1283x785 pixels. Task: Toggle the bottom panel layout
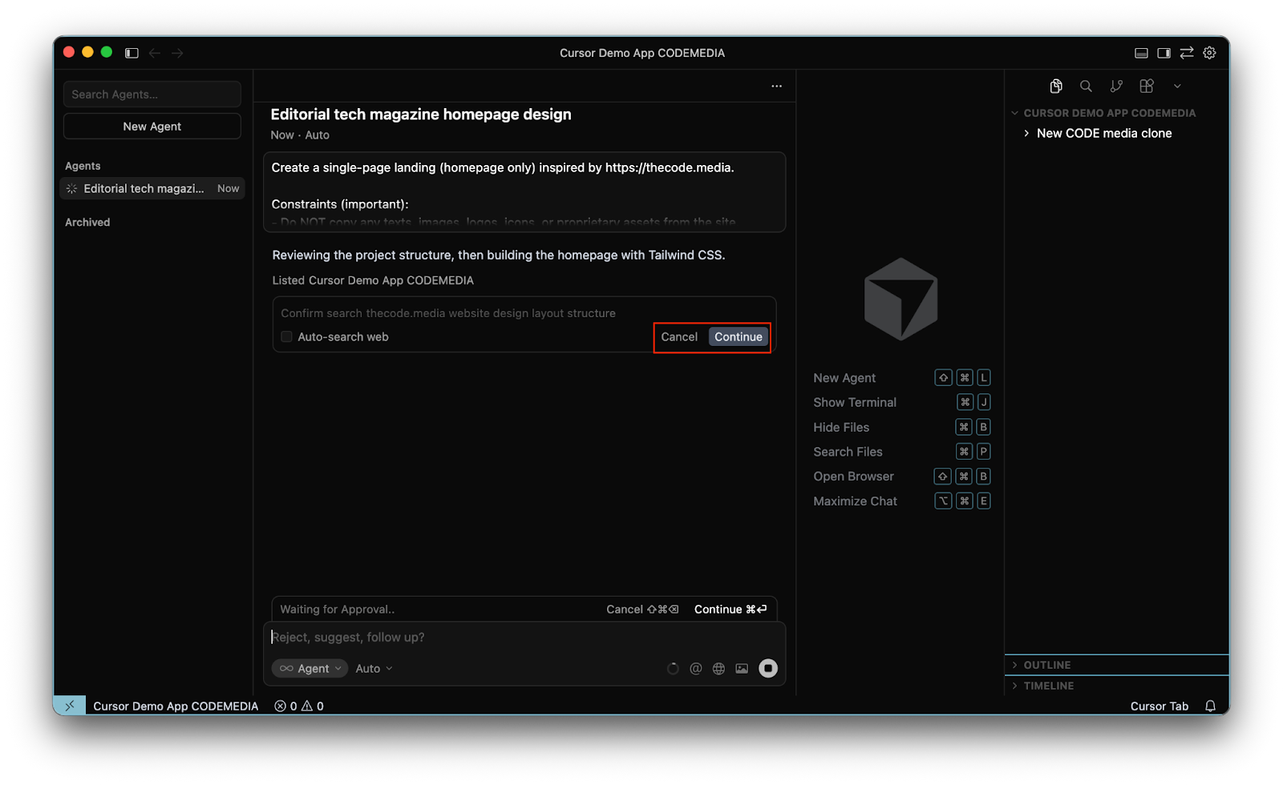(x=1141, y=53)
